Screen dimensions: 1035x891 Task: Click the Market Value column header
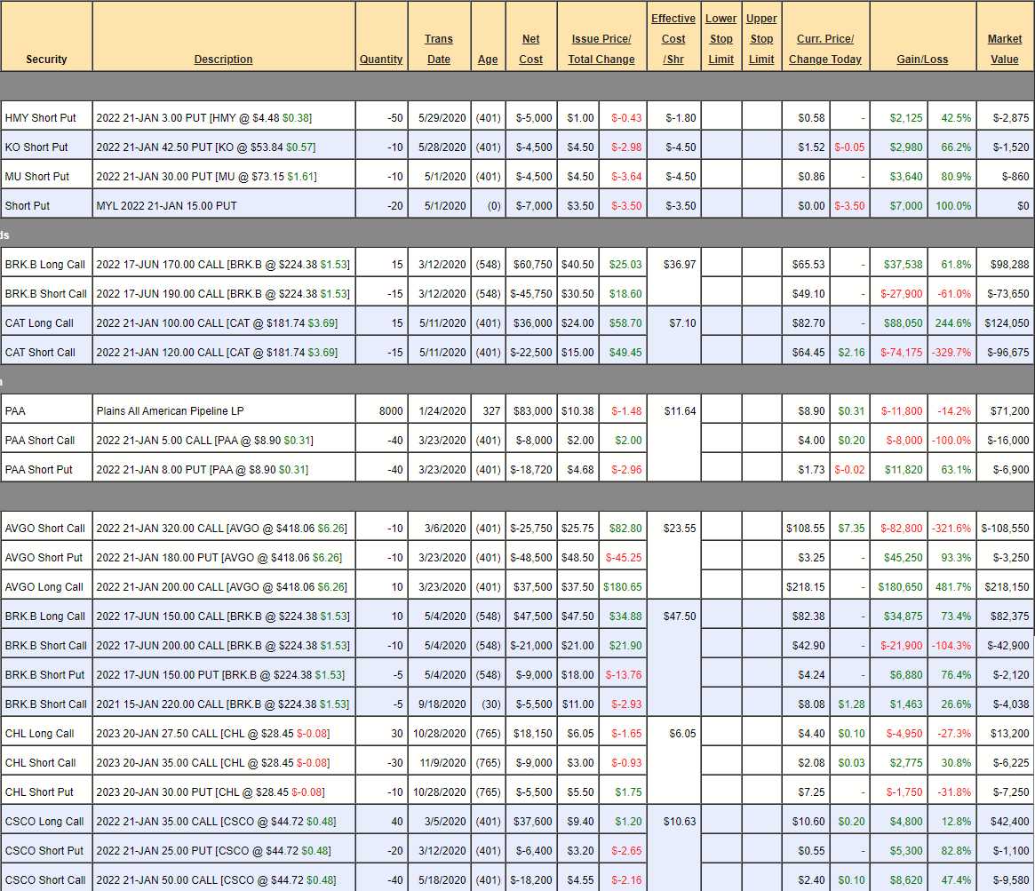[1004, 49]
